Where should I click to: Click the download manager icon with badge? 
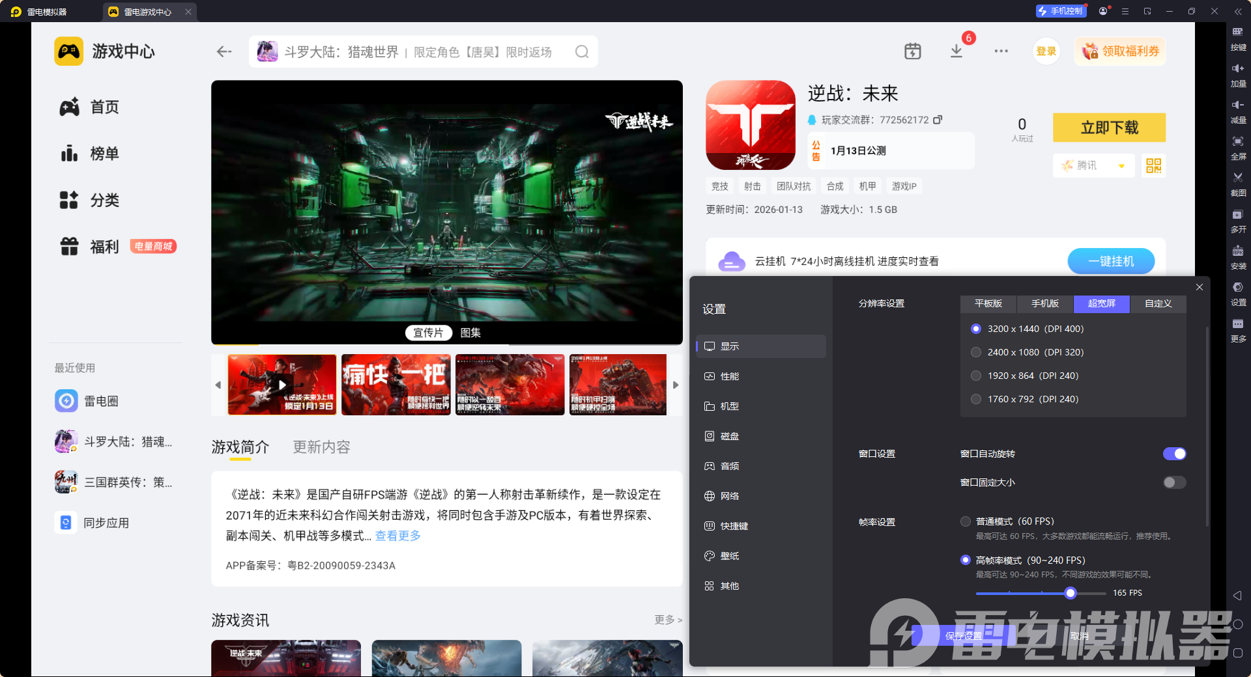(956, 51)
